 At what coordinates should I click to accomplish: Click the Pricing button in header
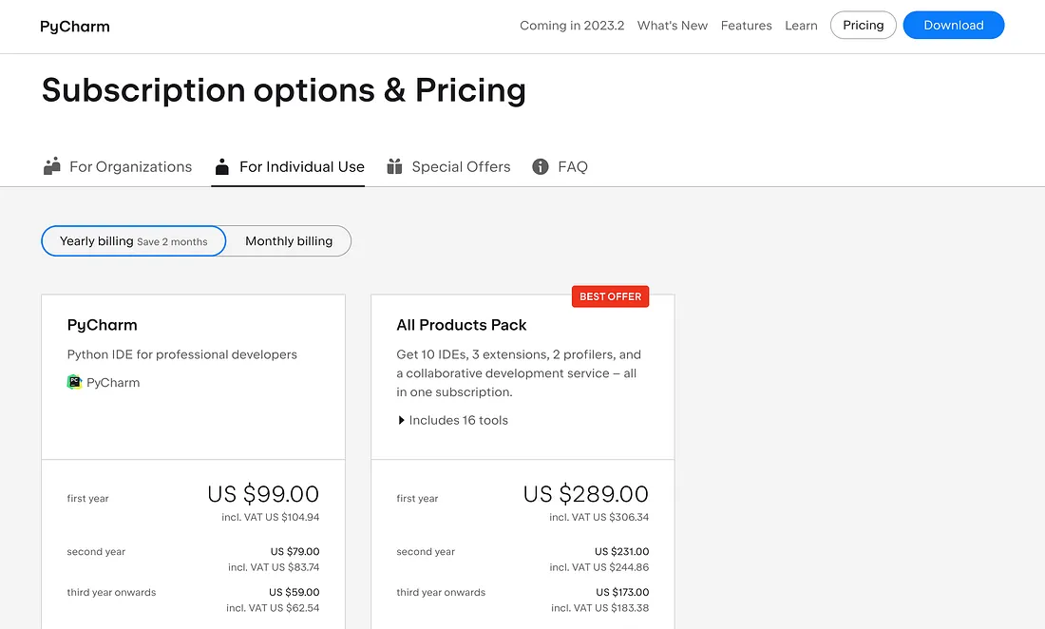(x=863, y=26)
